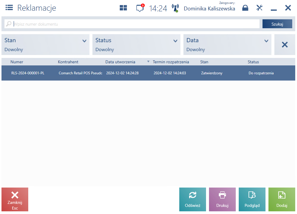Click the Do rozpatrzenia status cell
Screen dimensions: 297x214
[261, 73]
